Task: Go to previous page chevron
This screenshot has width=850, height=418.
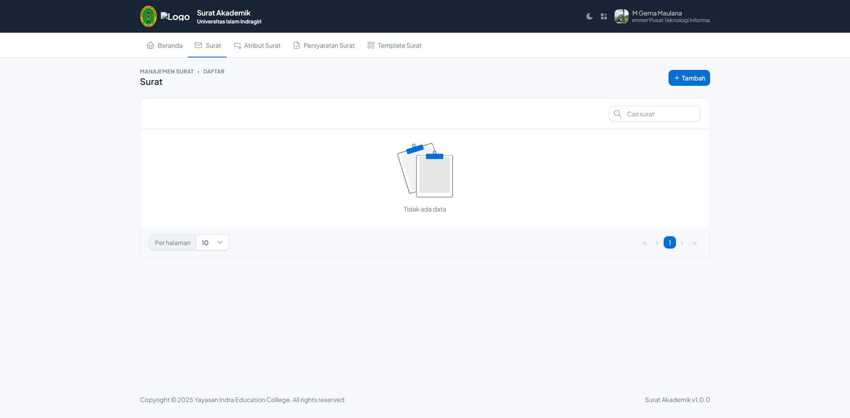Action: (x=657, y=243)
